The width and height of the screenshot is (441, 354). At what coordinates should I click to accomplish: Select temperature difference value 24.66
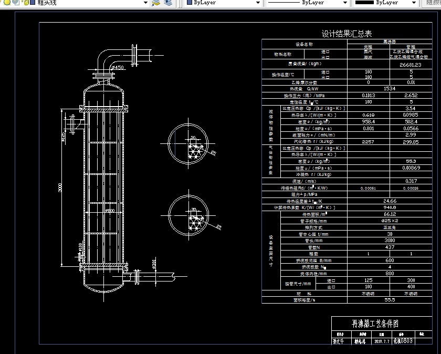[x=390, y=201]
